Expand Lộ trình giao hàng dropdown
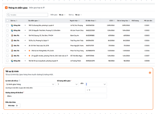156x114 pixels. tap(30, 84)
